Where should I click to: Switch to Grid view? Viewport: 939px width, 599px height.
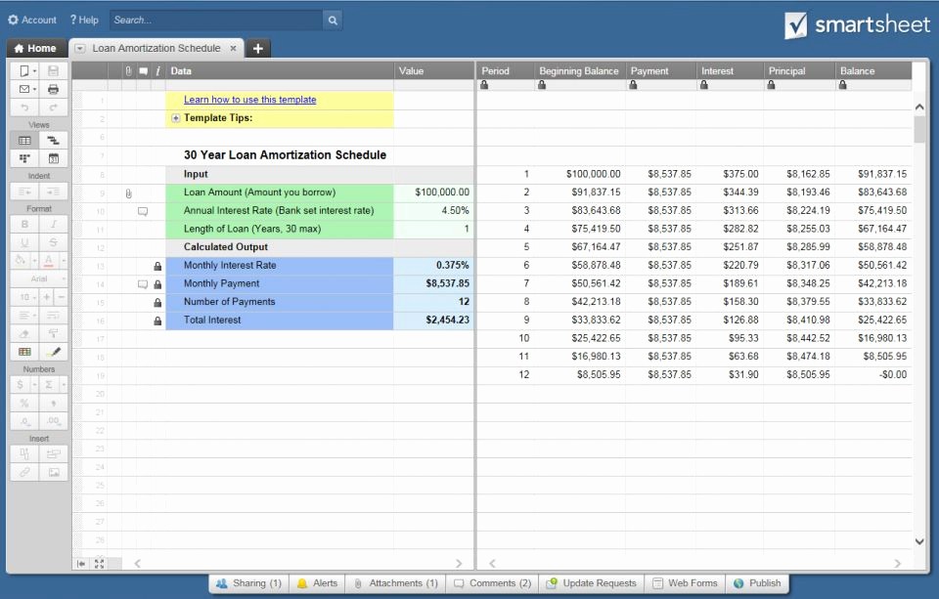tap(24, 141)
